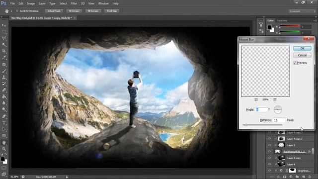Toggle Scroll All Windows checkbox
318x179 pixels.
tap(17, 11)
